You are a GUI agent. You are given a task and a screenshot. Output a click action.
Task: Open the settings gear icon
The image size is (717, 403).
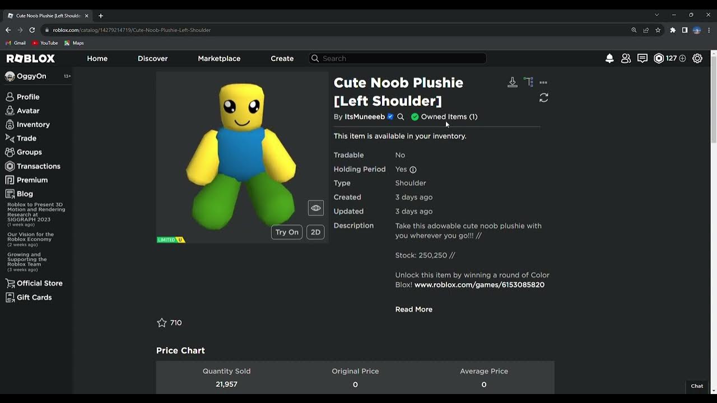coord(697,58)
